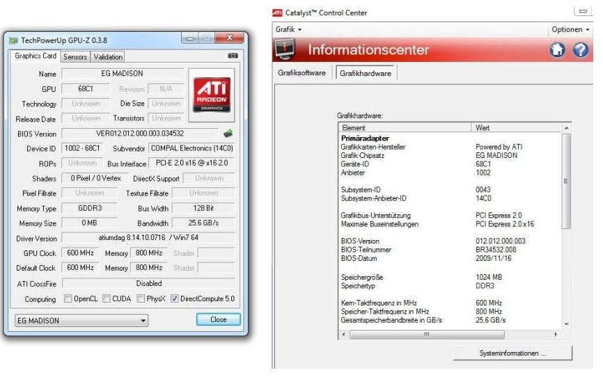Switch to the Graphics Card tab
This screenshot has width=603, height=382.
(36, 56)
